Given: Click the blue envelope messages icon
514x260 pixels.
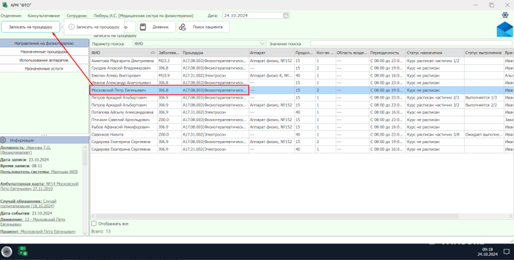Looking at the screenshot, I should click(x=505, y=30).
